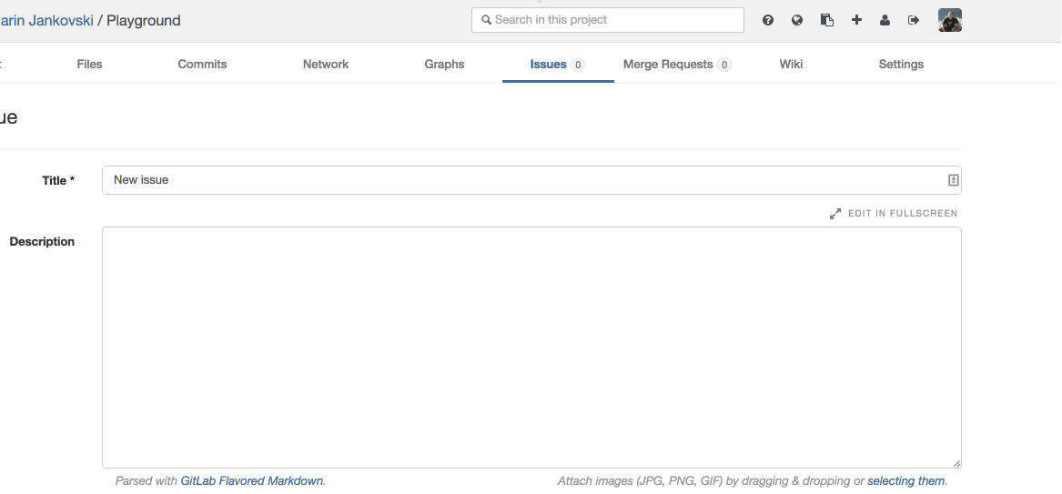Click the sign out arrow icon
This screenshot has width=1062, height=494.
point(914,20)
